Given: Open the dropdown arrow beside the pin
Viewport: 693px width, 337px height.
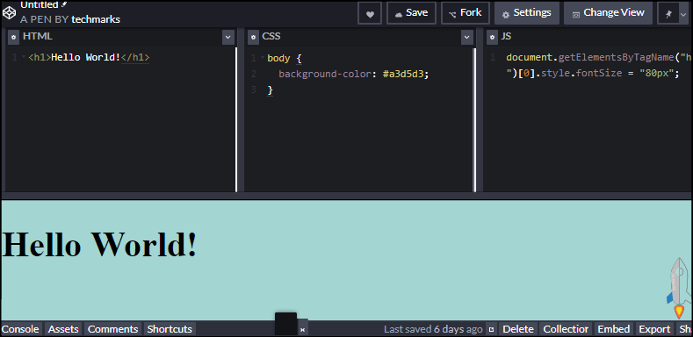Looking at the screenshot, I should pyautogui.click(x=683, y=14).
